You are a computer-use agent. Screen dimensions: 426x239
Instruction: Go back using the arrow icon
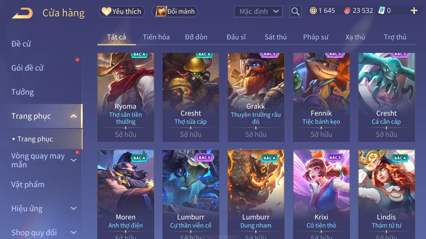22,13
